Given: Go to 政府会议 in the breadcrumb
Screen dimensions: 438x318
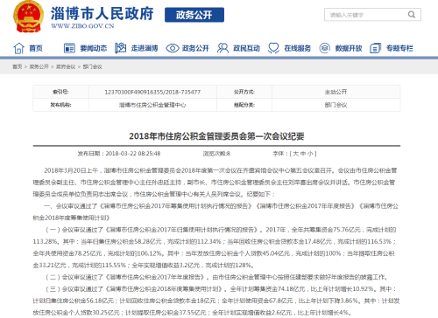Looking at the screenshot, I should point(66,66).
